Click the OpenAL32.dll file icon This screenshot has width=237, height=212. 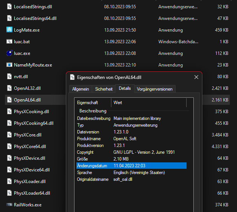click(x=9, y=88)
